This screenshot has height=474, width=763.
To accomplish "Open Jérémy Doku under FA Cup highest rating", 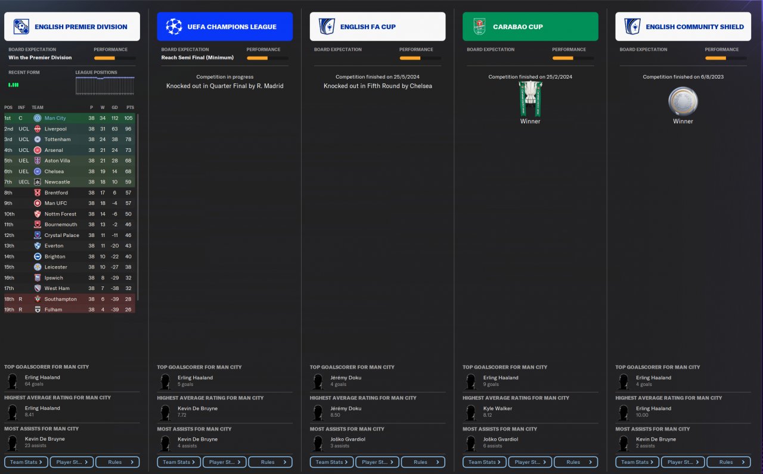I will [346, 408].
